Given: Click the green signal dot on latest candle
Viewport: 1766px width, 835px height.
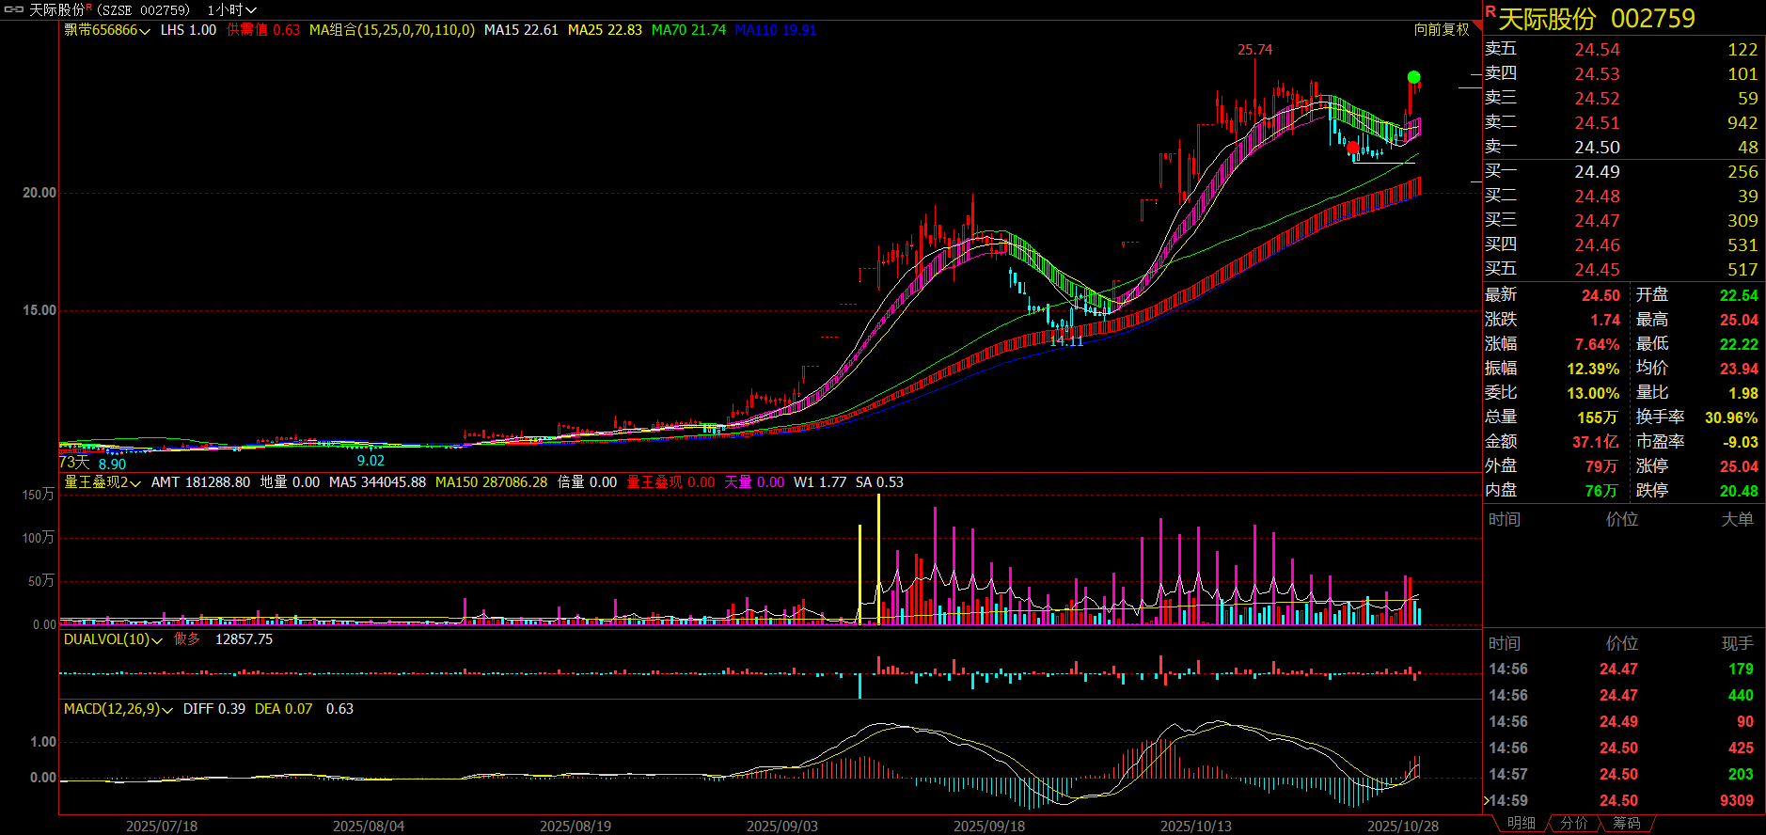Looking at the screenshot, I should coord(1413,77).
